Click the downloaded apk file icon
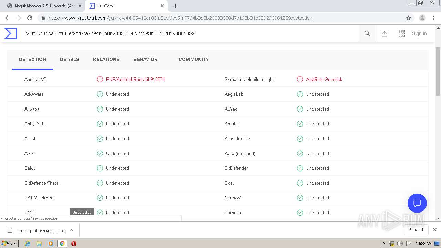Screen dimensions: 441x248 (x=10, y=230)
